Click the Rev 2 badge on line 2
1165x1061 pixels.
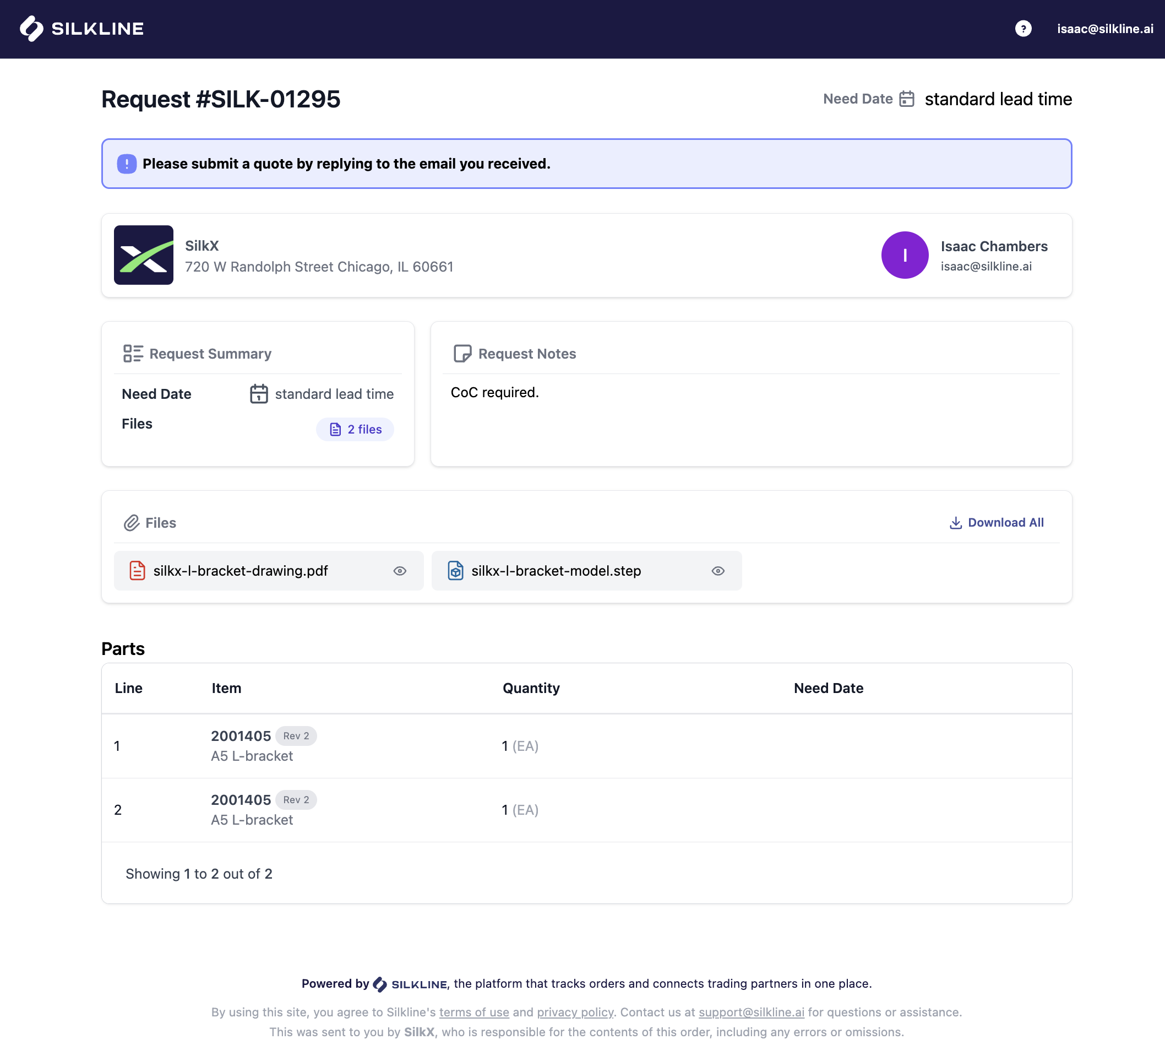296,800
